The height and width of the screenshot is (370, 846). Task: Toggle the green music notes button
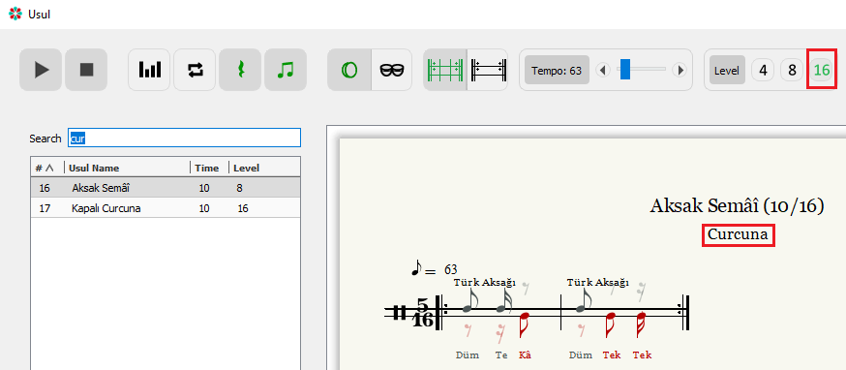[x=286, y=70]
